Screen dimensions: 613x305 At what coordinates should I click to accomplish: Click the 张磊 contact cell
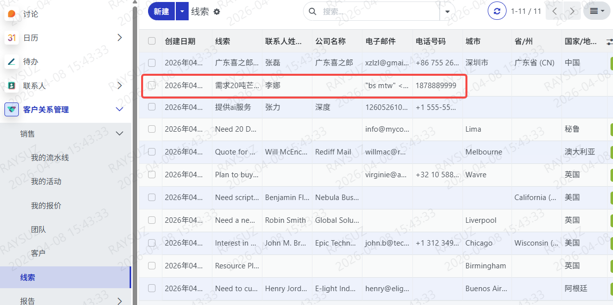pyautogui.click(x=287, y=63)
